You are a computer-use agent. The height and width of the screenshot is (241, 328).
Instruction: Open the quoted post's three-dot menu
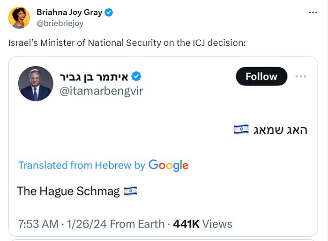click(x=301, y=76)
